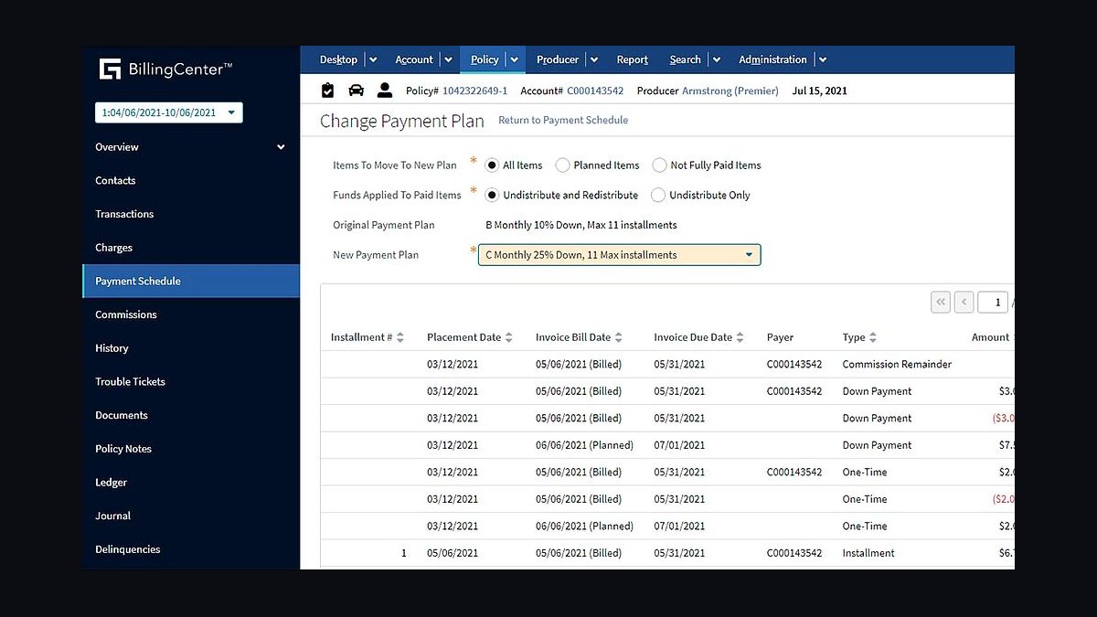Expand the Policy menu arrow
This screenshot has height=617, width=1097.
point(515,60)
